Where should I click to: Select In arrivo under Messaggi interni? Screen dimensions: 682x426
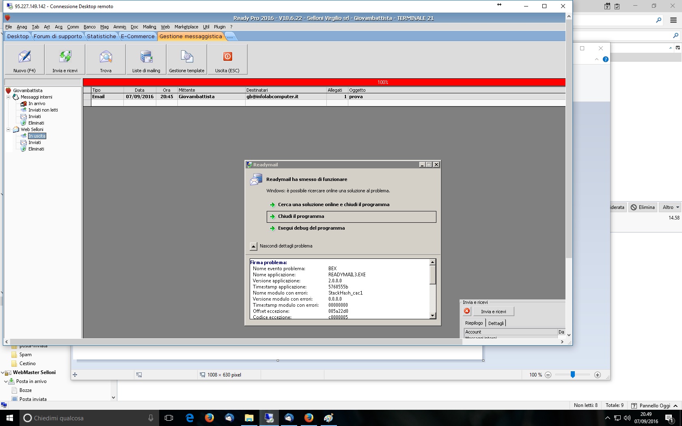[x=37, y=103]
